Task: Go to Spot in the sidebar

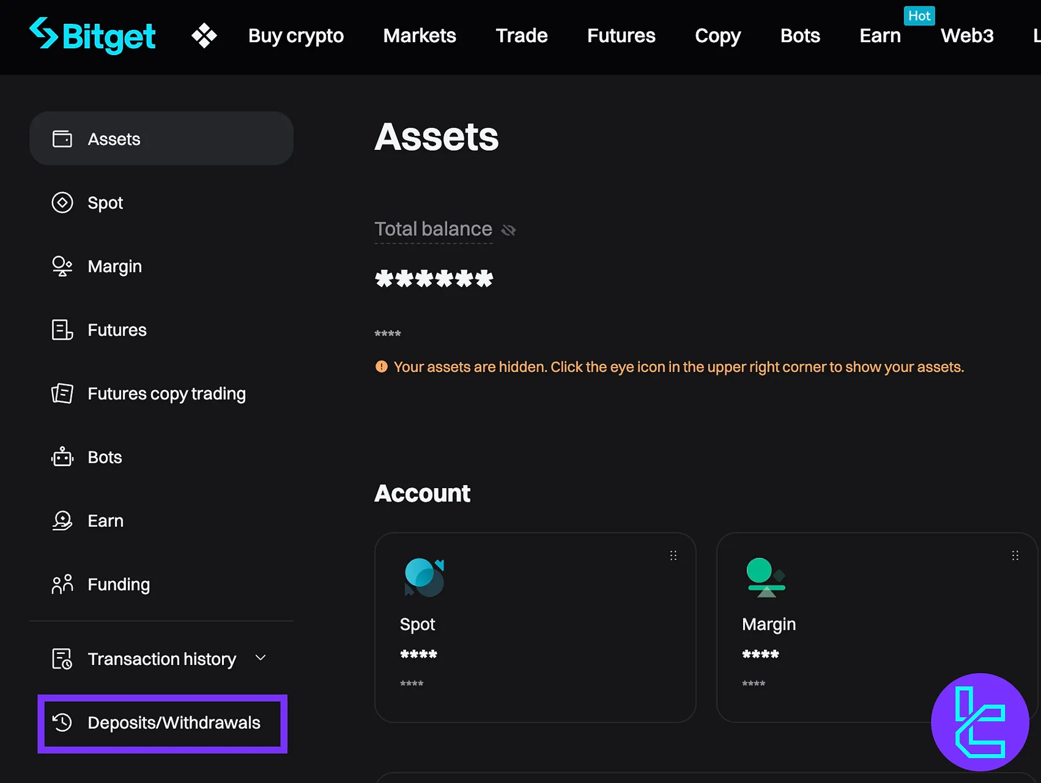Action: pos(105,203)
